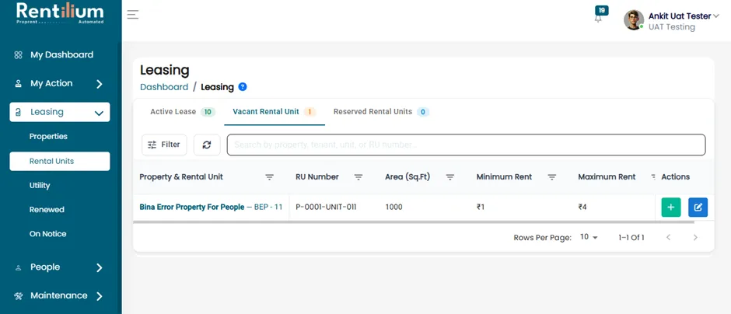Follow the Dashboard breadcrumb link
Image resolution: width=731 pixels, height=314 pixels.
(x=164, y=87)
